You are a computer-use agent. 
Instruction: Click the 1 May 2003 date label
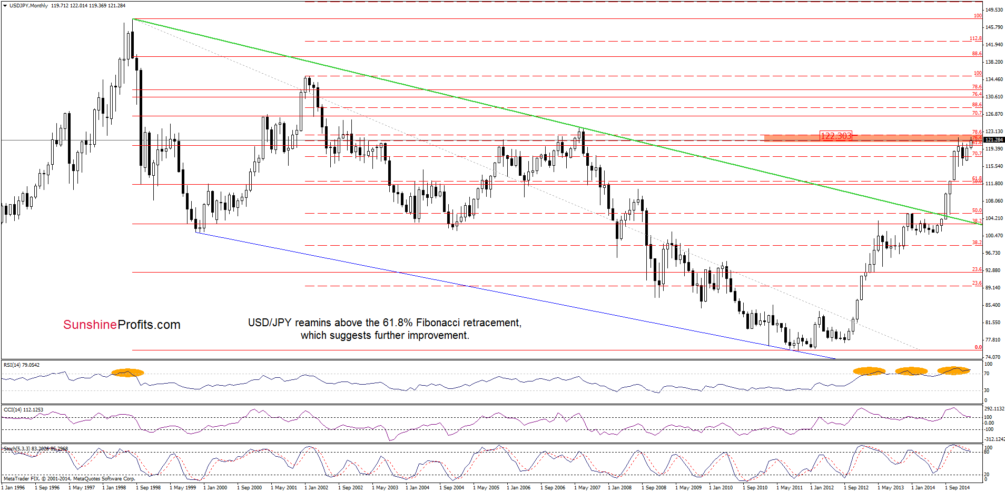coord(385,488)
